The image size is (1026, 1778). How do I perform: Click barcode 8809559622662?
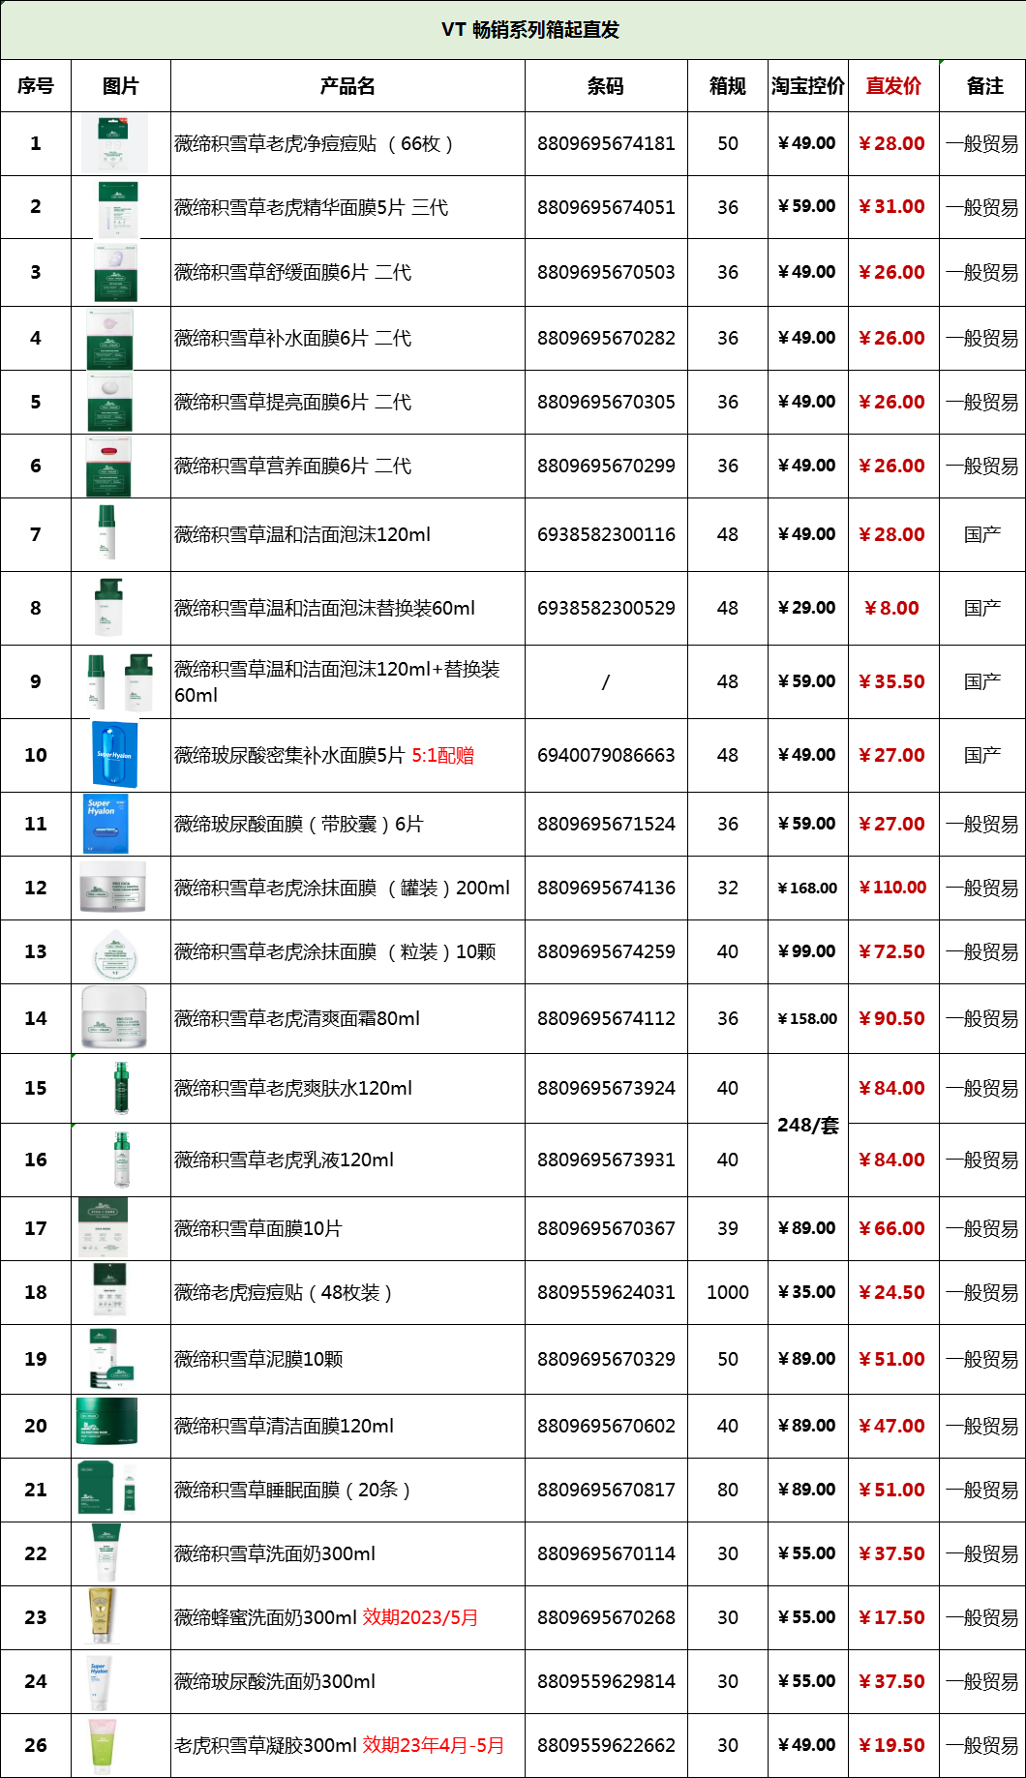607,1745
